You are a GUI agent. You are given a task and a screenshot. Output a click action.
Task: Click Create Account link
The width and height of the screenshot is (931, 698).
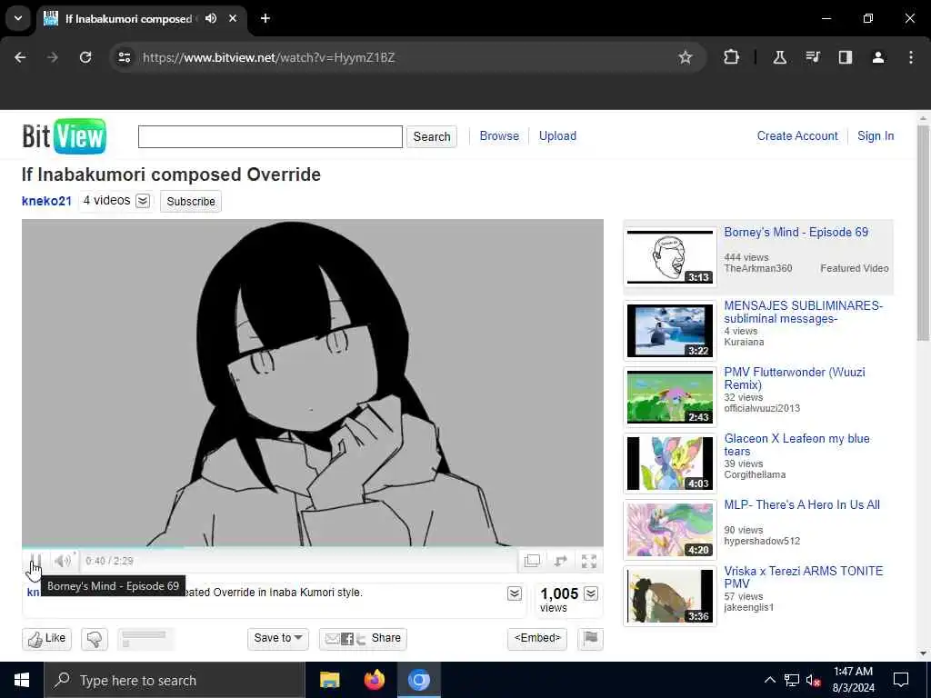point(797,136)
